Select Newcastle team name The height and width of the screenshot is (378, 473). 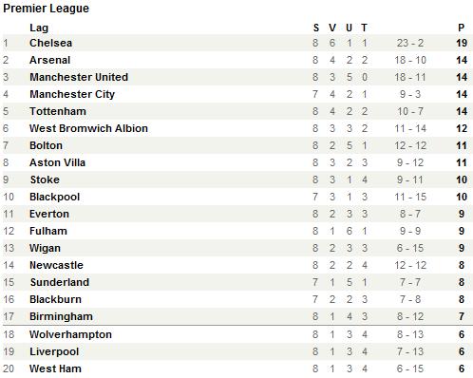click(x=56, y=265)
